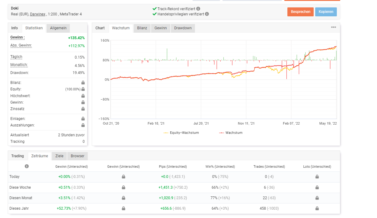Click the Gewinn lock icon in the Today row
This screenshot has height=218, width=377.
(x=123, y=177)
